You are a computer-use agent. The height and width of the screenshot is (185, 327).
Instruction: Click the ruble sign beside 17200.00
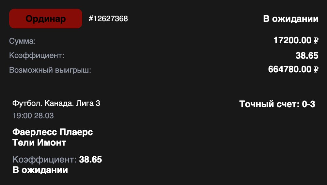point(316,41)
